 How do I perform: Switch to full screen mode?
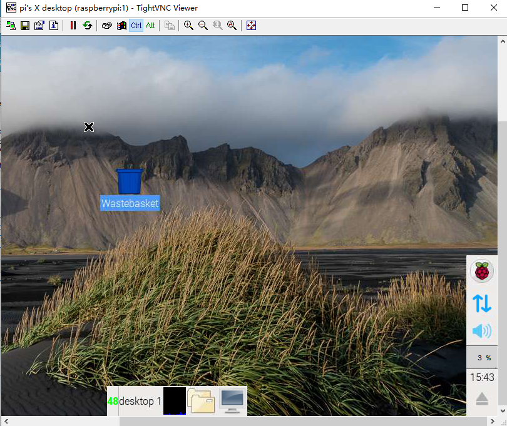click(x=251, y=26)
